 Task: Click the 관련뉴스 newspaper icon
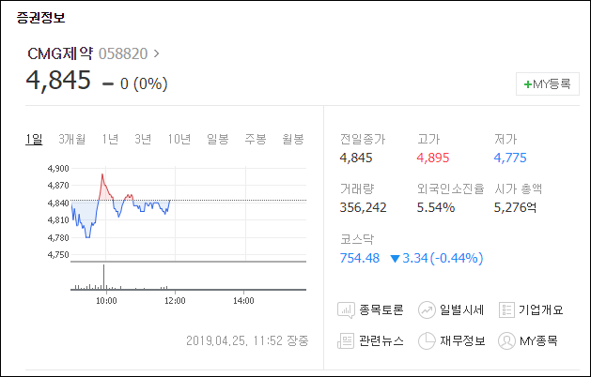pos(346,340)
